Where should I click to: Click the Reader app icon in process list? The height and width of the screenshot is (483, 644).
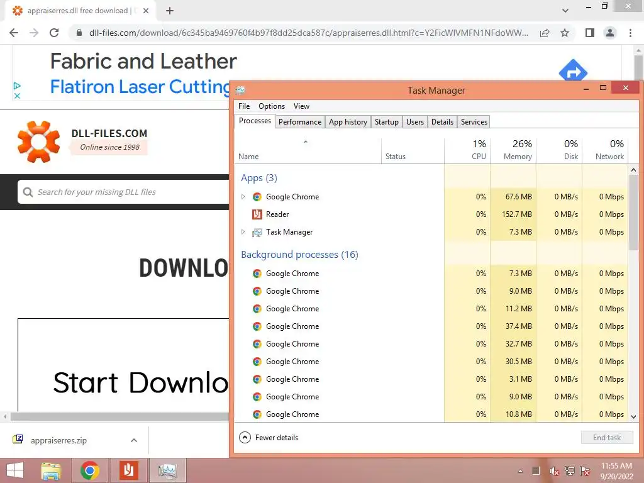tap(257, 214)
